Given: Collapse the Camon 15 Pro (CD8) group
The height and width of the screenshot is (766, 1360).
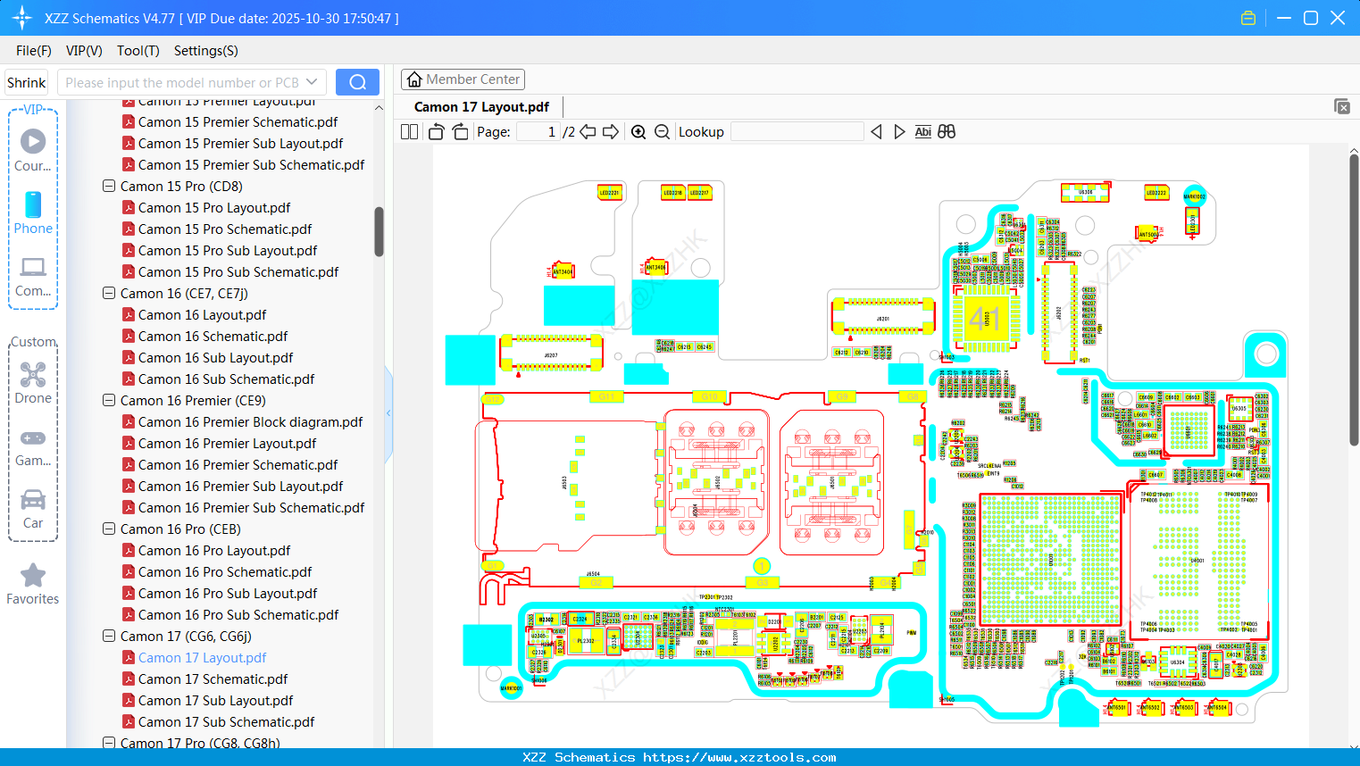Looking at the screenshot, I should [109, 187].
